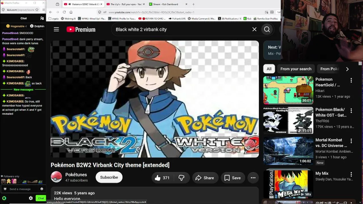Image resolution: width=363 pixels, height=204 pixels.
Task: Open chat identity shield icon in message box
Action: click(x=5, y=189)
